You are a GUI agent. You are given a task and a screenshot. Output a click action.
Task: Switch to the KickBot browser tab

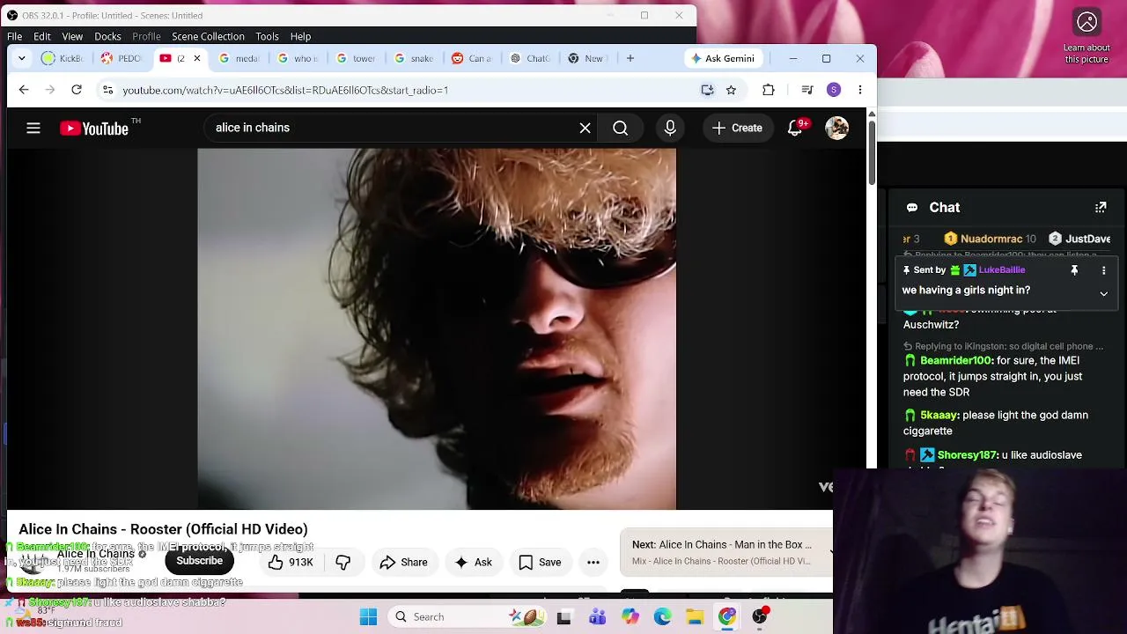point(62,58)
